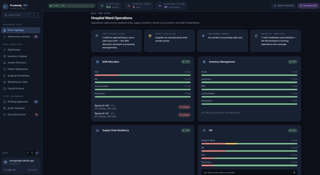The height and width of the screenshot is (175, 320).
Task: Open Vendor Directory page
Action: coord(21,63)
